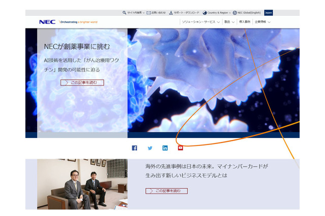Click the AI技術を活用した subtitle text
This screenshot has height=216, width=325.
[81, 65]
